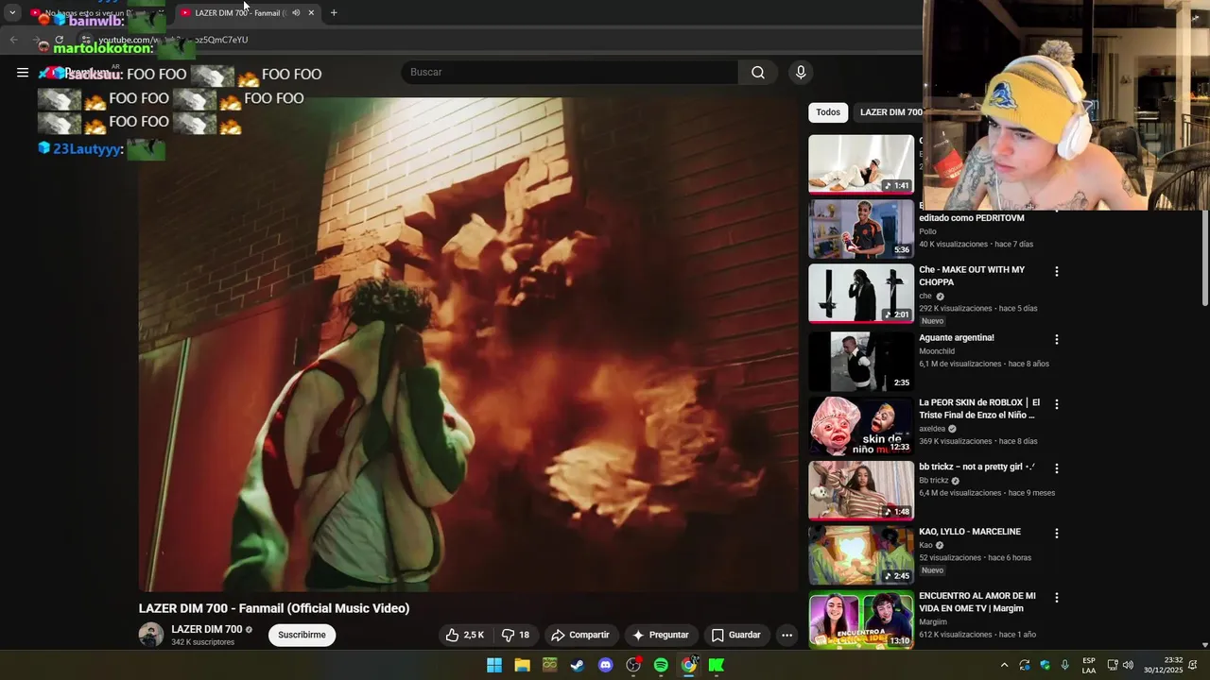The width and height of the screenshot is (1210, 680).
Task: Open Spotify from the taskbar
Action: coord(661,665)
